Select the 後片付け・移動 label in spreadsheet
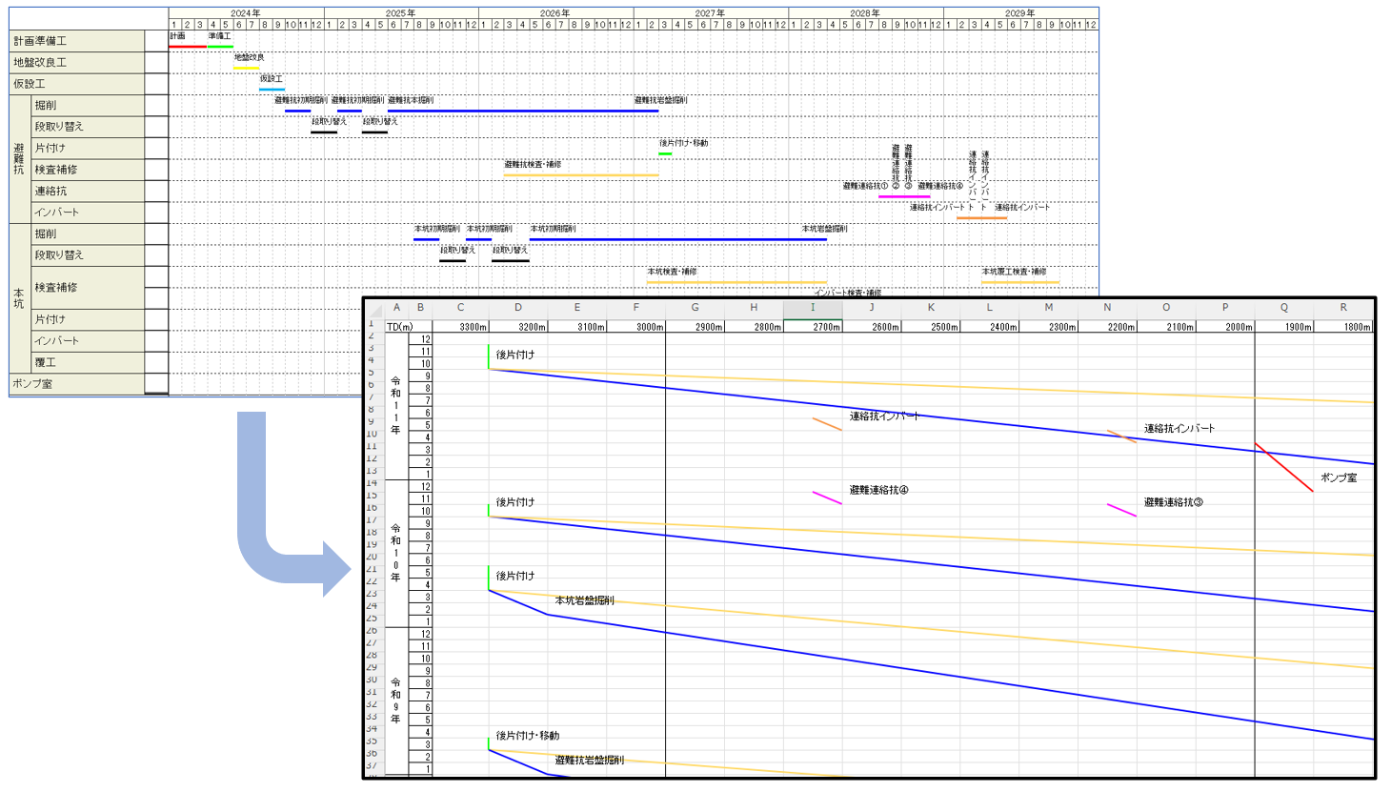Viewport: 1391px width, 792px height. pyautogui.click(x=527, y=736)
